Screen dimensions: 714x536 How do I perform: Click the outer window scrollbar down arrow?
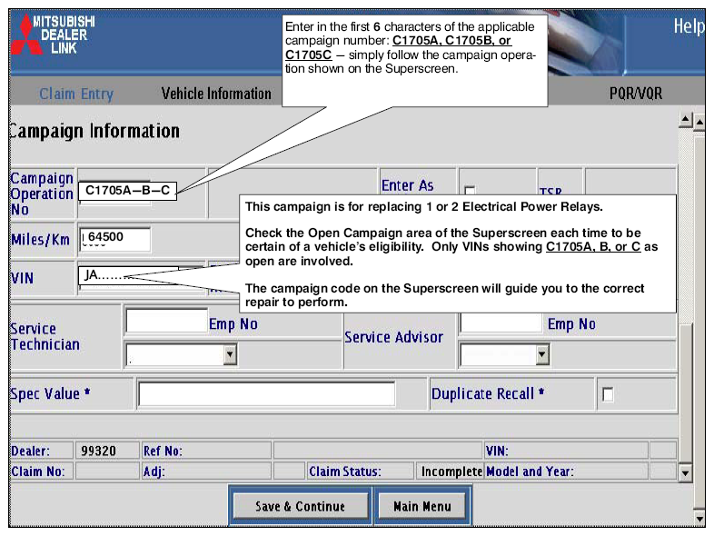coord(699,518)
